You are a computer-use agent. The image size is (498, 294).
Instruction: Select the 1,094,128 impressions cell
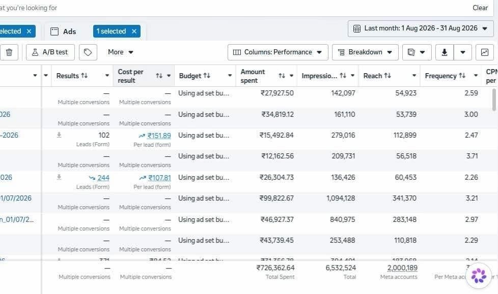tap(341, 199)
